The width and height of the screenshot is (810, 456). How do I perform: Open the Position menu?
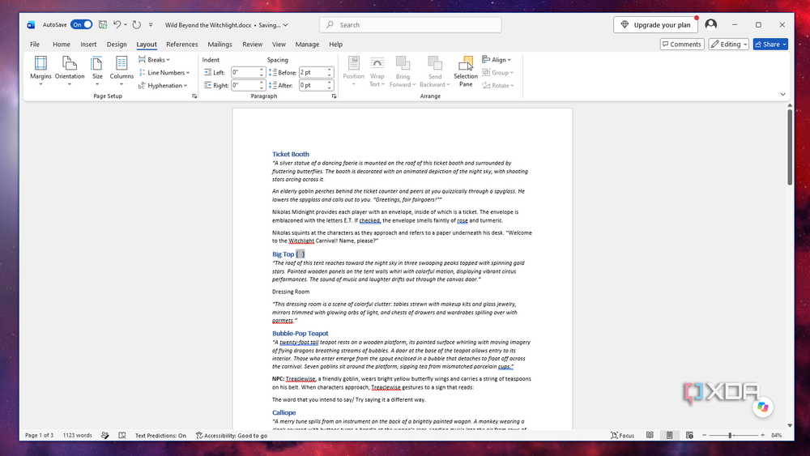[x=353, y=71]
